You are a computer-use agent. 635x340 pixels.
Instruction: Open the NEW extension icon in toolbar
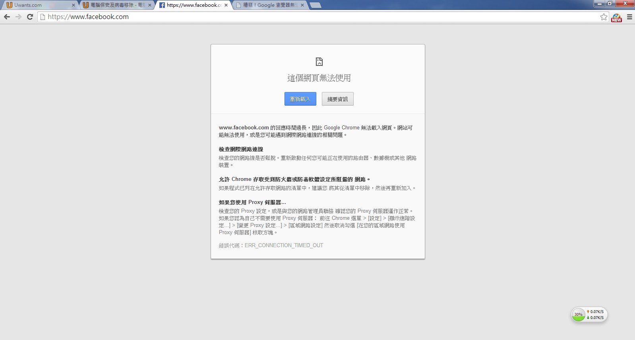[x=616, y=17]
